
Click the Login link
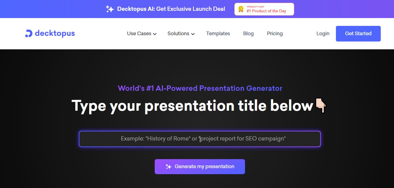[323, 34]
